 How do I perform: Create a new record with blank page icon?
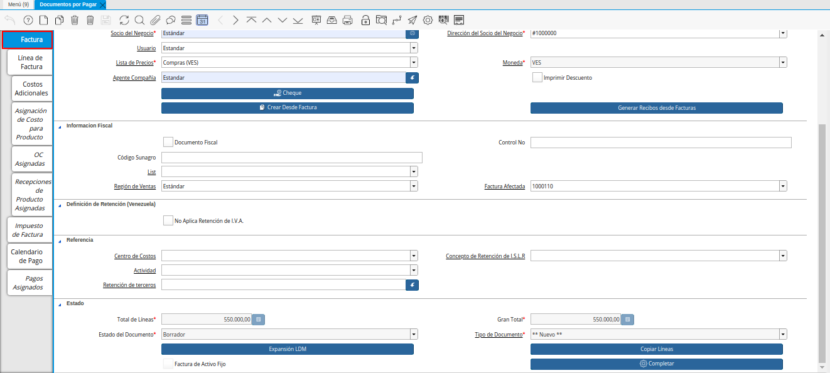(43, 20)
